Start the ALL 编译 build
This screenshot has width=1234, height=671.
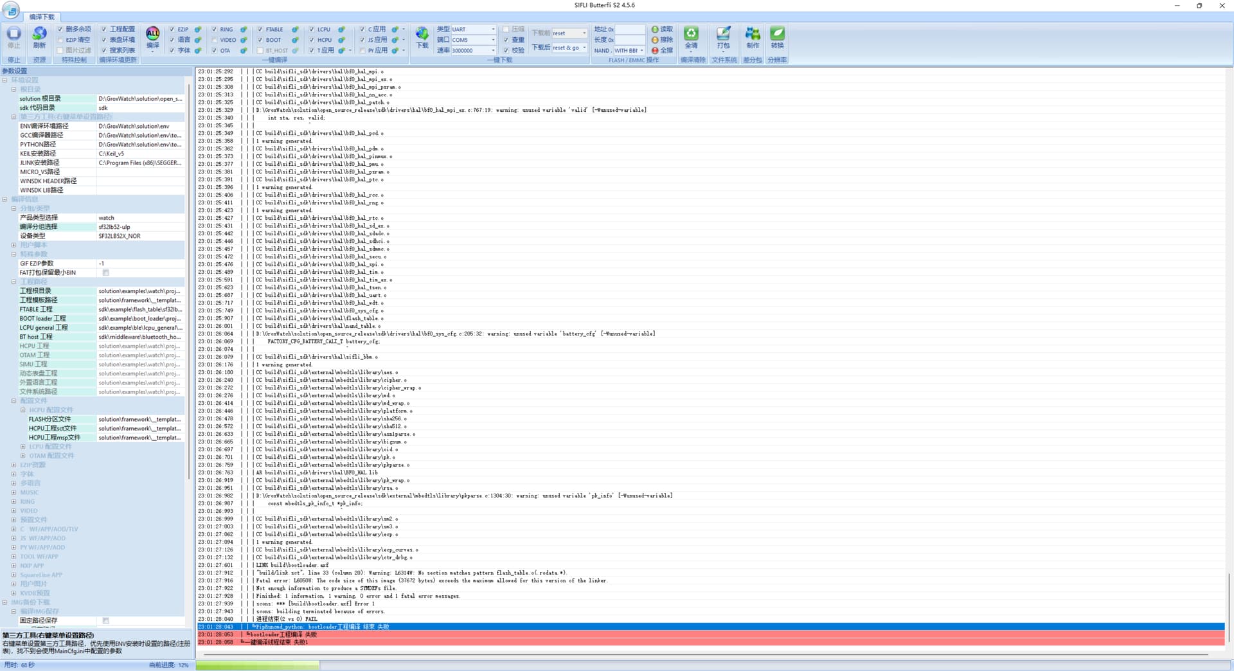pos(152,37)
